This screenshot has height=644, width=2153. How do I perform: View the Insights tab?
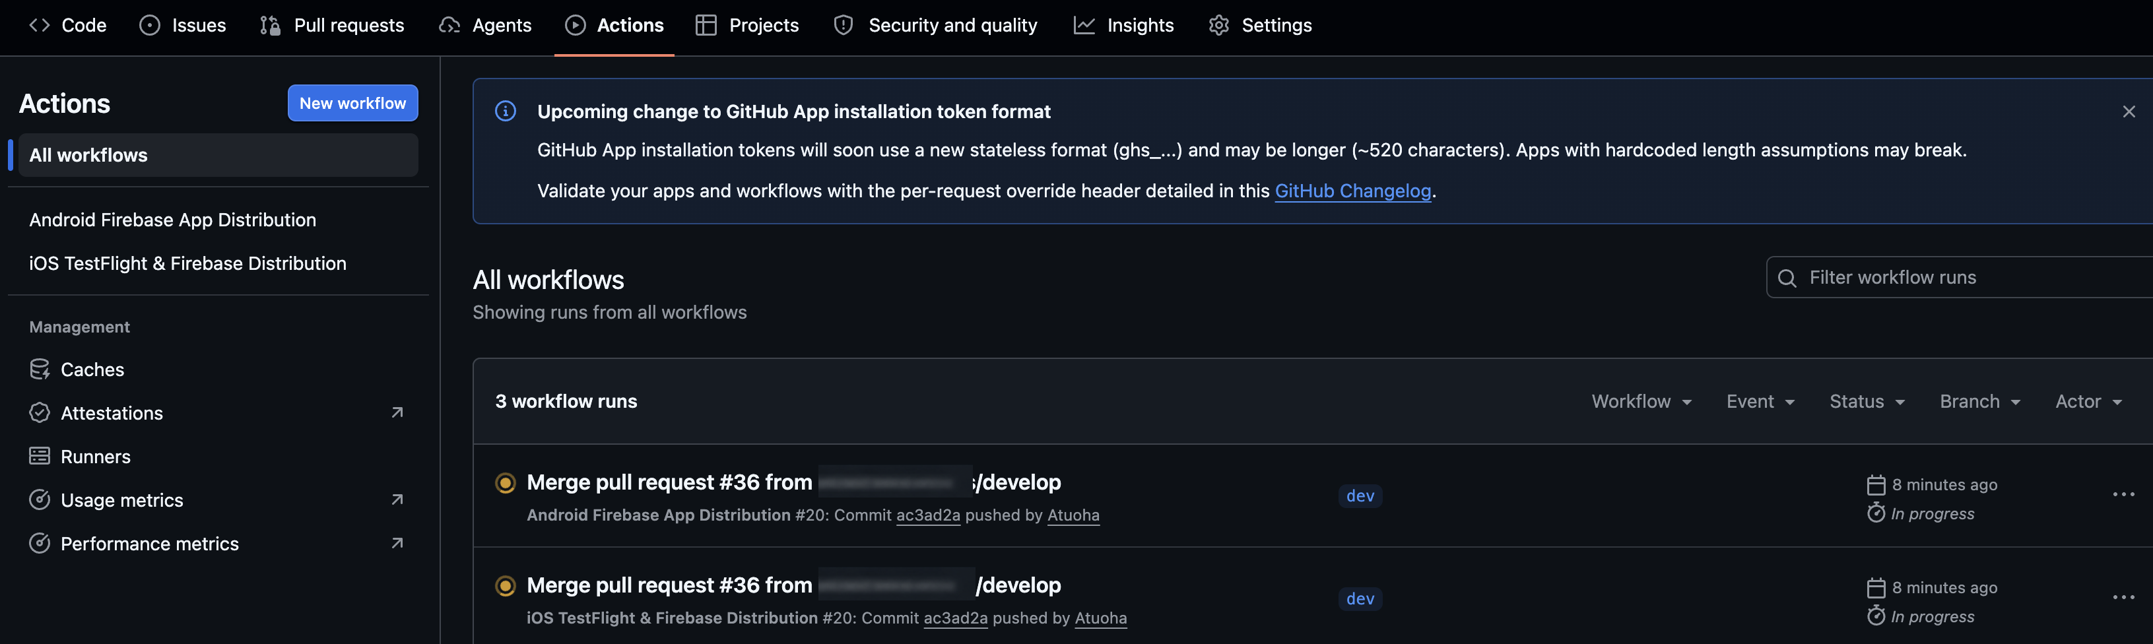(x=1124, y=25)
